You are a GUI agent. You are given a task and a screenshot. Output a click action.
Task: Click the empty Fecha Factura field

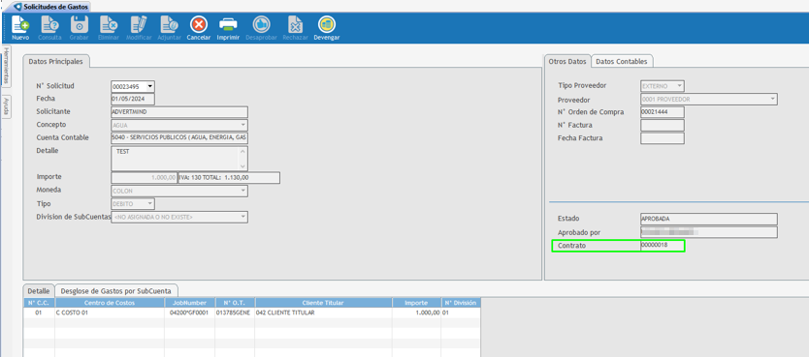(663, 138)
